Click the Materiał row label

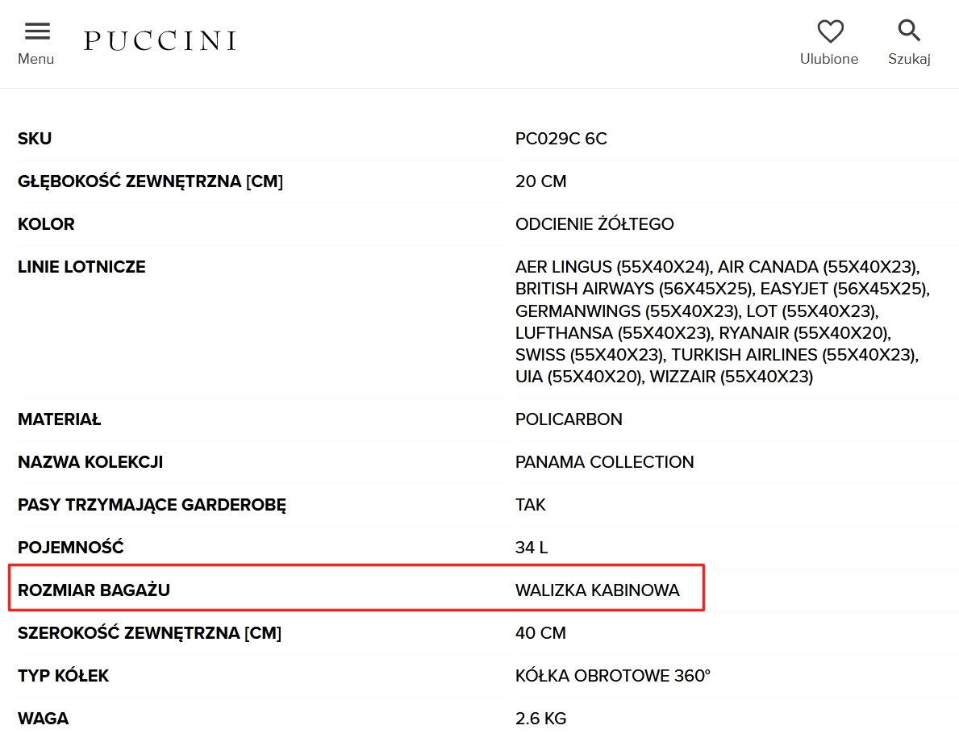[x=59, y=419]
